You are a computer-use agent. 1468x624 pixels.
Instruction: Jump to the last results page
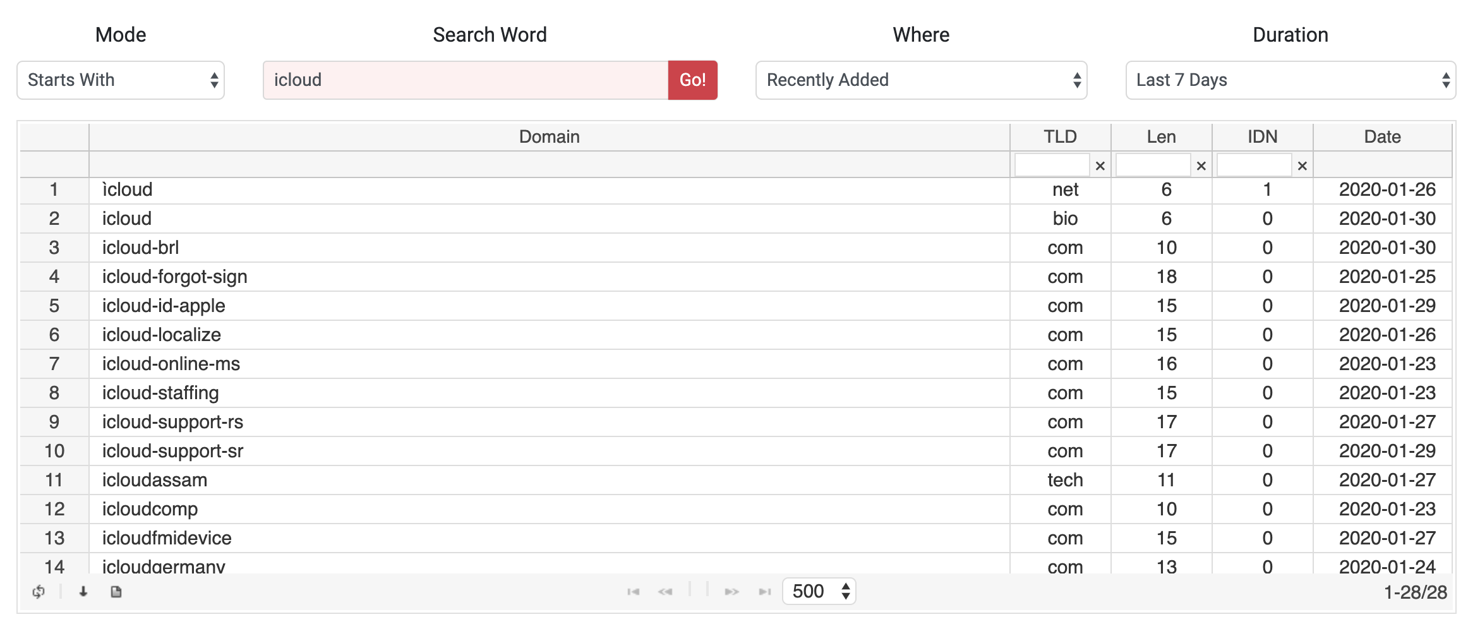pyautogui.click(x=764, y=592)
